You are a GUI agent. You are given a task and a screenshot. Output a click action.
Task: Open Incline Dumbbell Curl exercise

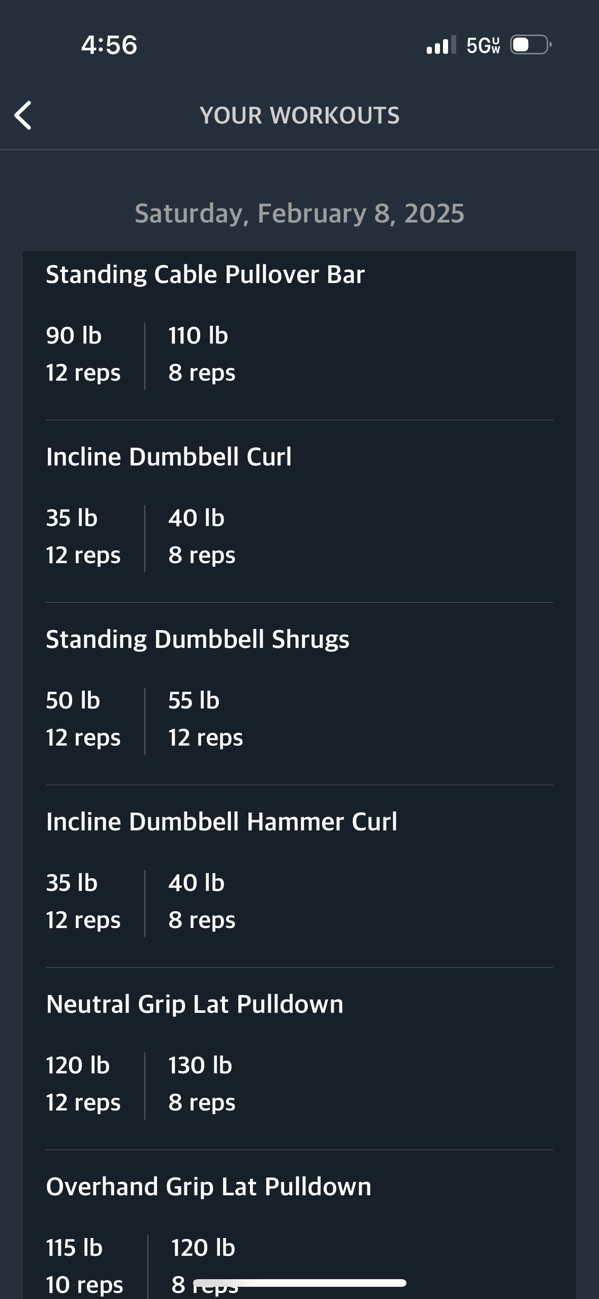(169, 457)
